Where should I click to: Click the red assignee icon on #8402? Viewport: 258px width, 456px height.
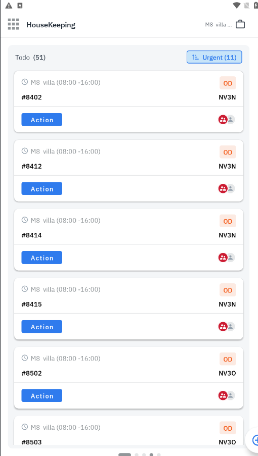pyautogui.click(x=223, y=120)
